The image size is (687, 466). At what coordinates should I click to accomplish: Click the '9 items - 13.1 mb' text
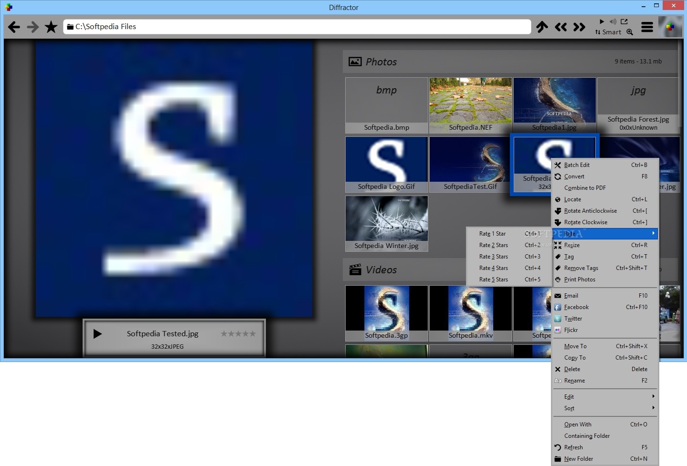pos(638,62)
